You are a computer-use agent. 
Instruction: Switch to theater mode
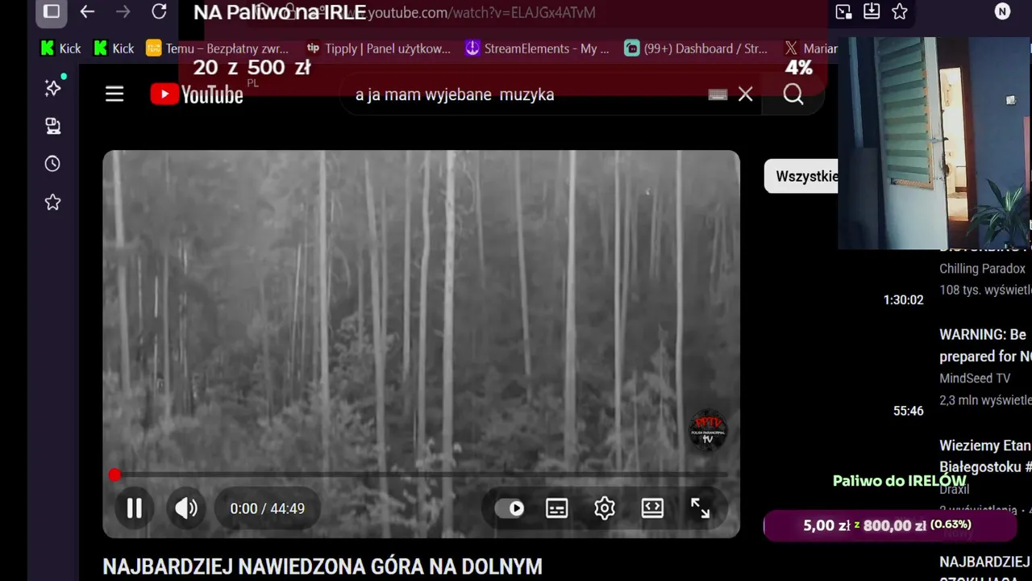pos(652,508)
